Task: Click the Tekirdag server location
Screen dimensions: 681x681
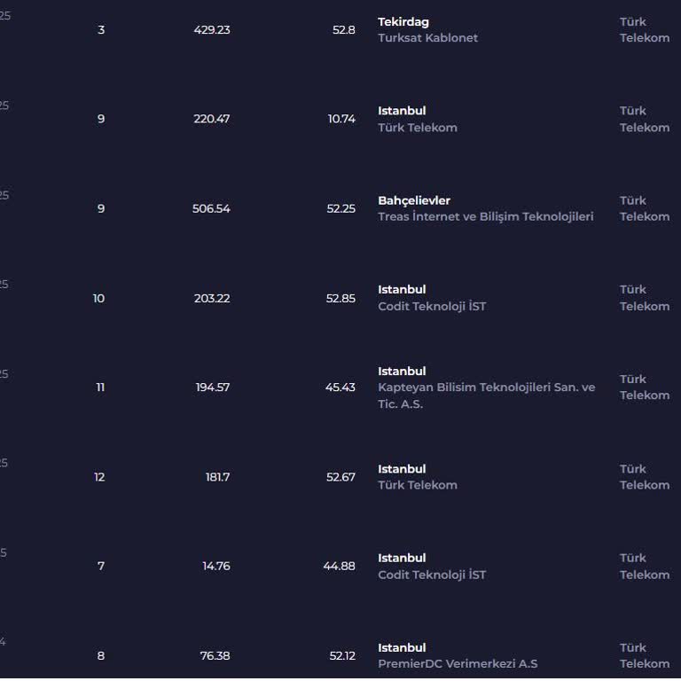Action: (x=403, y=22)
